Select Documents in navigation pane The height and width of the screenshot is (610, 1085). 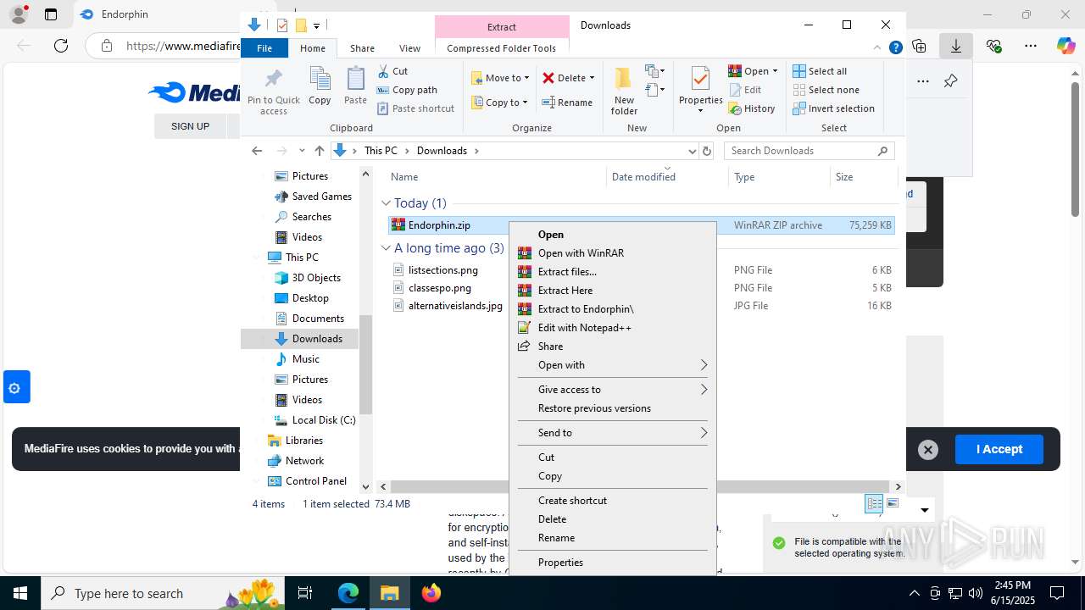click(309, 319)
